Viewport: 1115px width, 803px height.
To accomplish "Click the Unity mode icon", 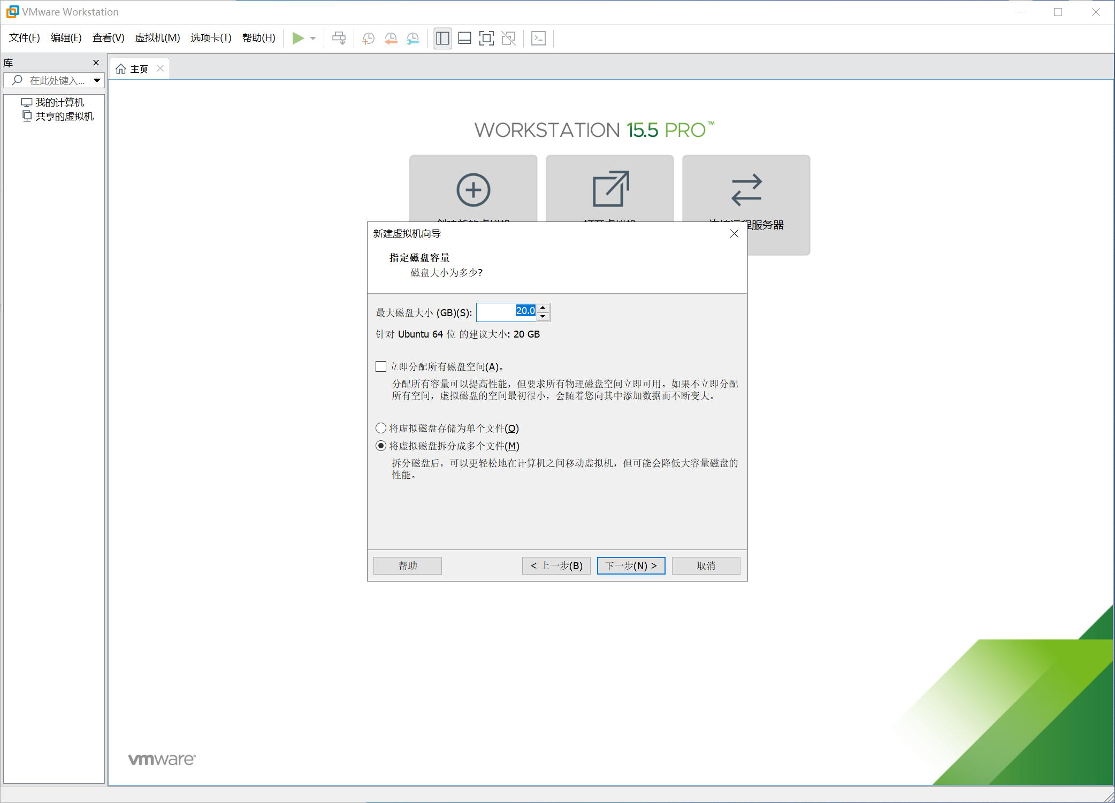I will point(509,38).
